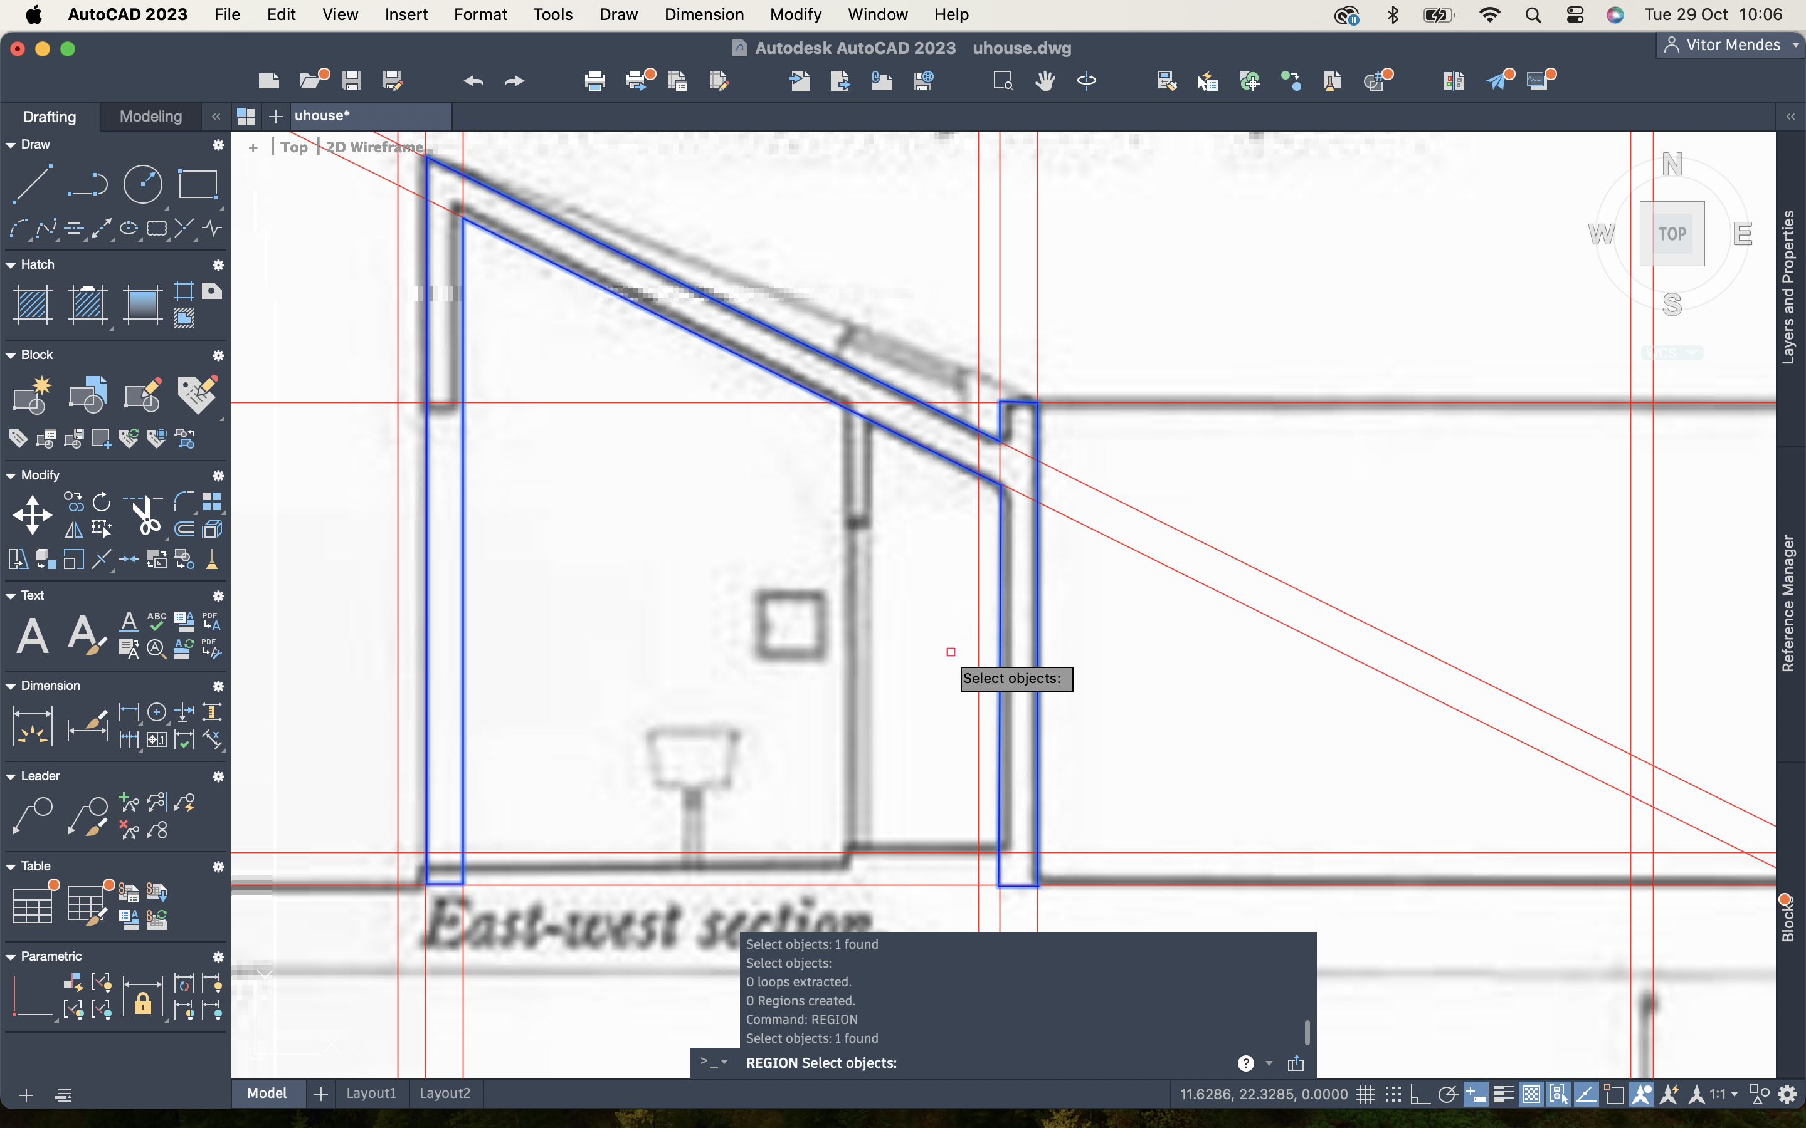The image size is (1806, 1128).
Task: Click TOP face on the ViewCube
Action: 1672,234
